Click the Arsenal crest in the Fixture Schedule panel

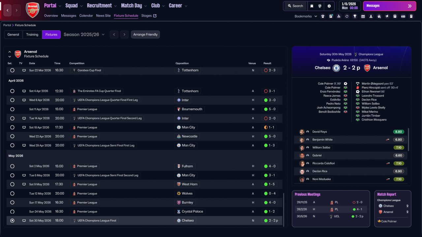pyautogui.click(x=18, y=54)
